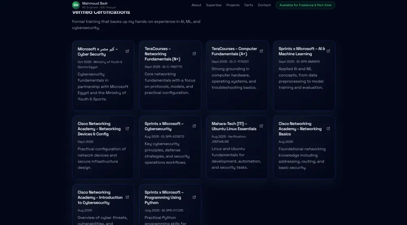Open external link icon on Introduction to Cybersecurity card
Screen dimensions: 407x225
(x=127, y=197)
